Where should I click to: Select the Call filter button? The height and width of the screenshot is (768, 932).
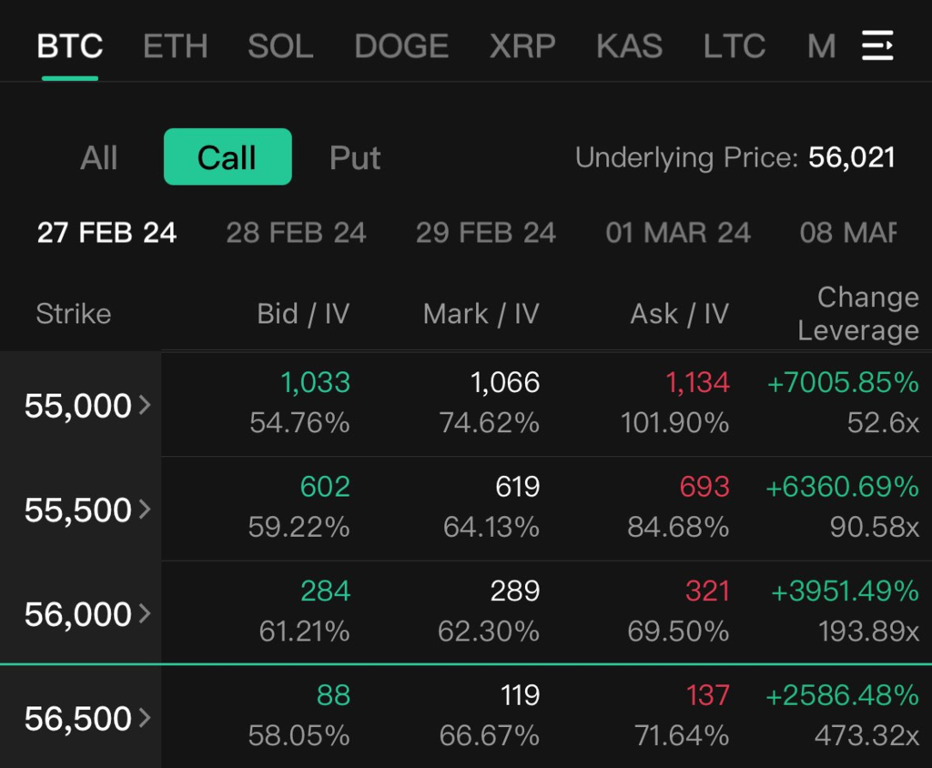coord(228,157)
